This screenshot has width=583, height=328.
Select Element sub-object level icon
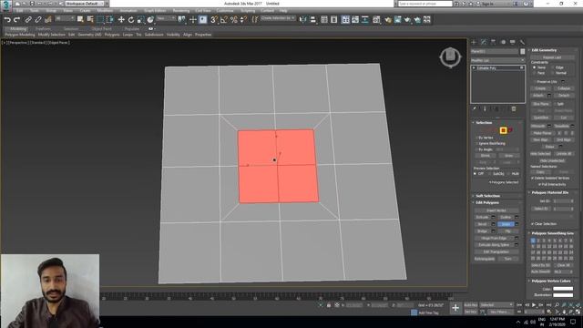click(x=510, y=130)
